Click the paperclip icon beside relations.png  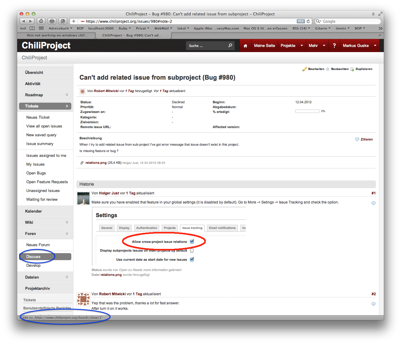click(x=82, y=163)
